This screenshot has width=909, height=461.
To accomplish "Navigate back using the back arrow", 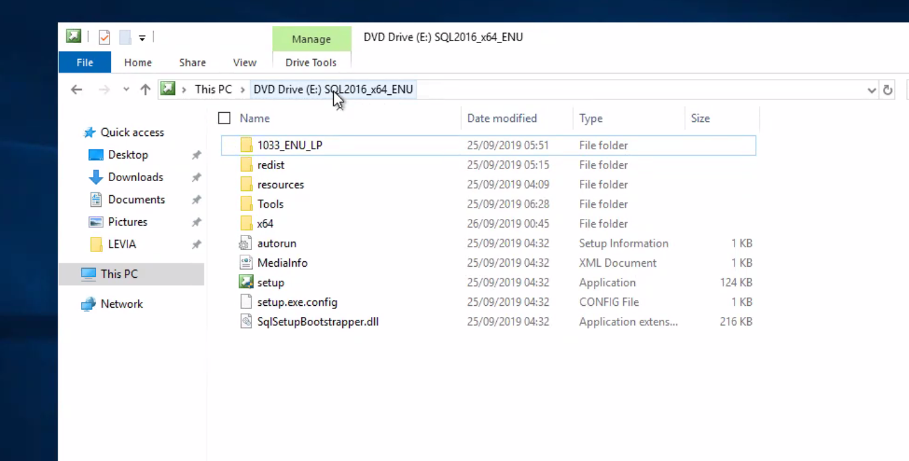I will click(76, 89).
